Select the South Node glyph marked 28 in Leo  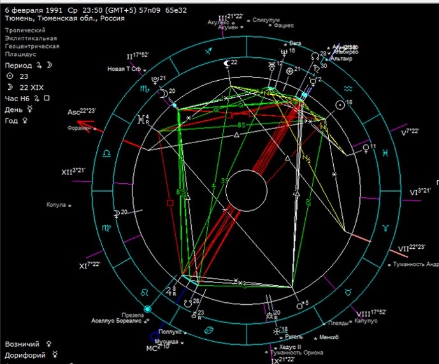coord(189,302)
